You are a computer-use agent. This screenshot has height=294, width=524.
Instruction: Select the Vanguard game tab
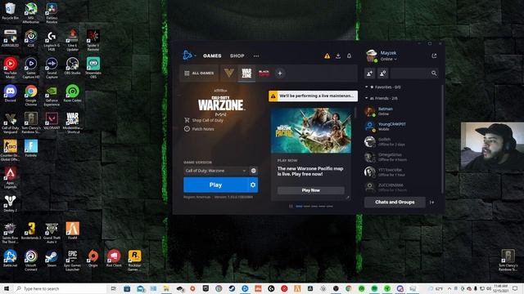(229, 73)
